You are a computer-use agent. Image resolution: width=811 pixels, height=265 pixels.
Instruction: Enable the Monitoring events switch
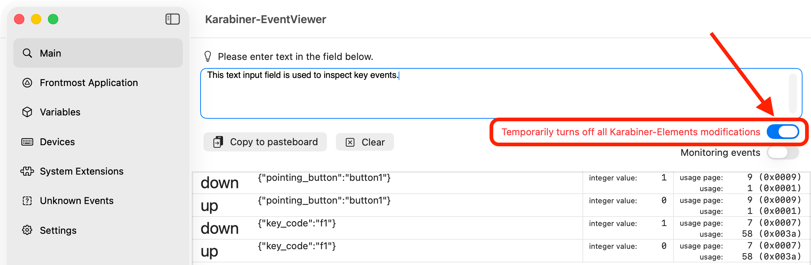[783, 153]
